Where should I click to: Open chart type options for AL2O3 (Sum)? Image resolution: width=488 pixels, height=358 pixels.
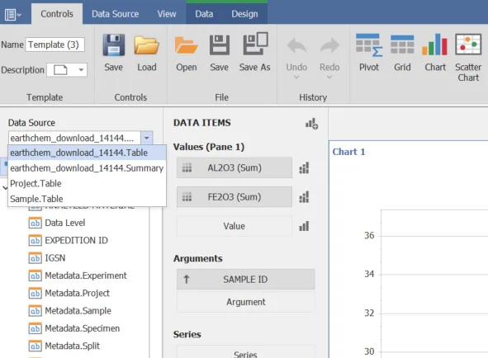point(304,168)
